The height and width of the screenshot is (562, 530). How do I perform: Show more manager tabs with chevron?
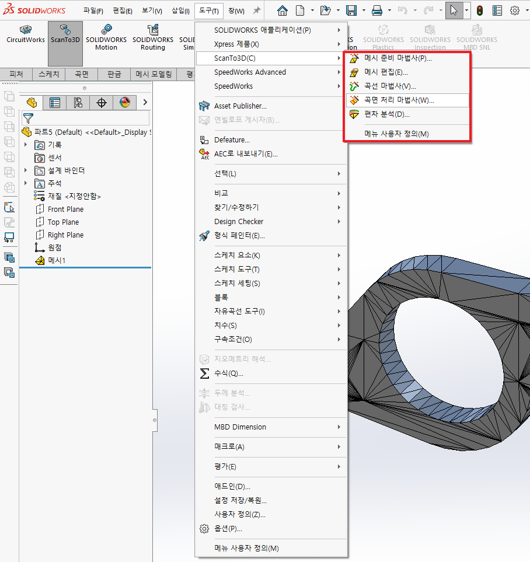click(x=145, y=103)
